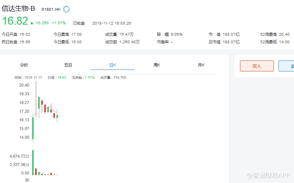Click the 已收盘 market status label
The image size is (294, 183).
(x=79, y=23)
